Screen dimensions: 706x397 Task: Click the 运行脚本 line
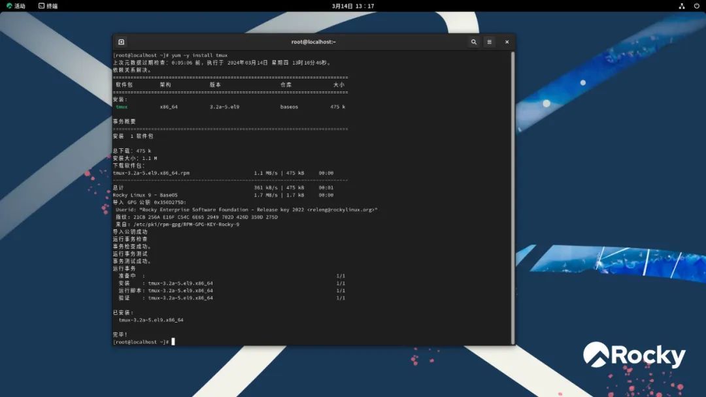[x=232, y=291]
